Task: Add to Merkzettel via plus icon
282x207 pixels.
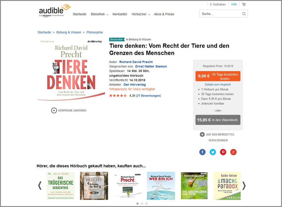Action: 202,135
